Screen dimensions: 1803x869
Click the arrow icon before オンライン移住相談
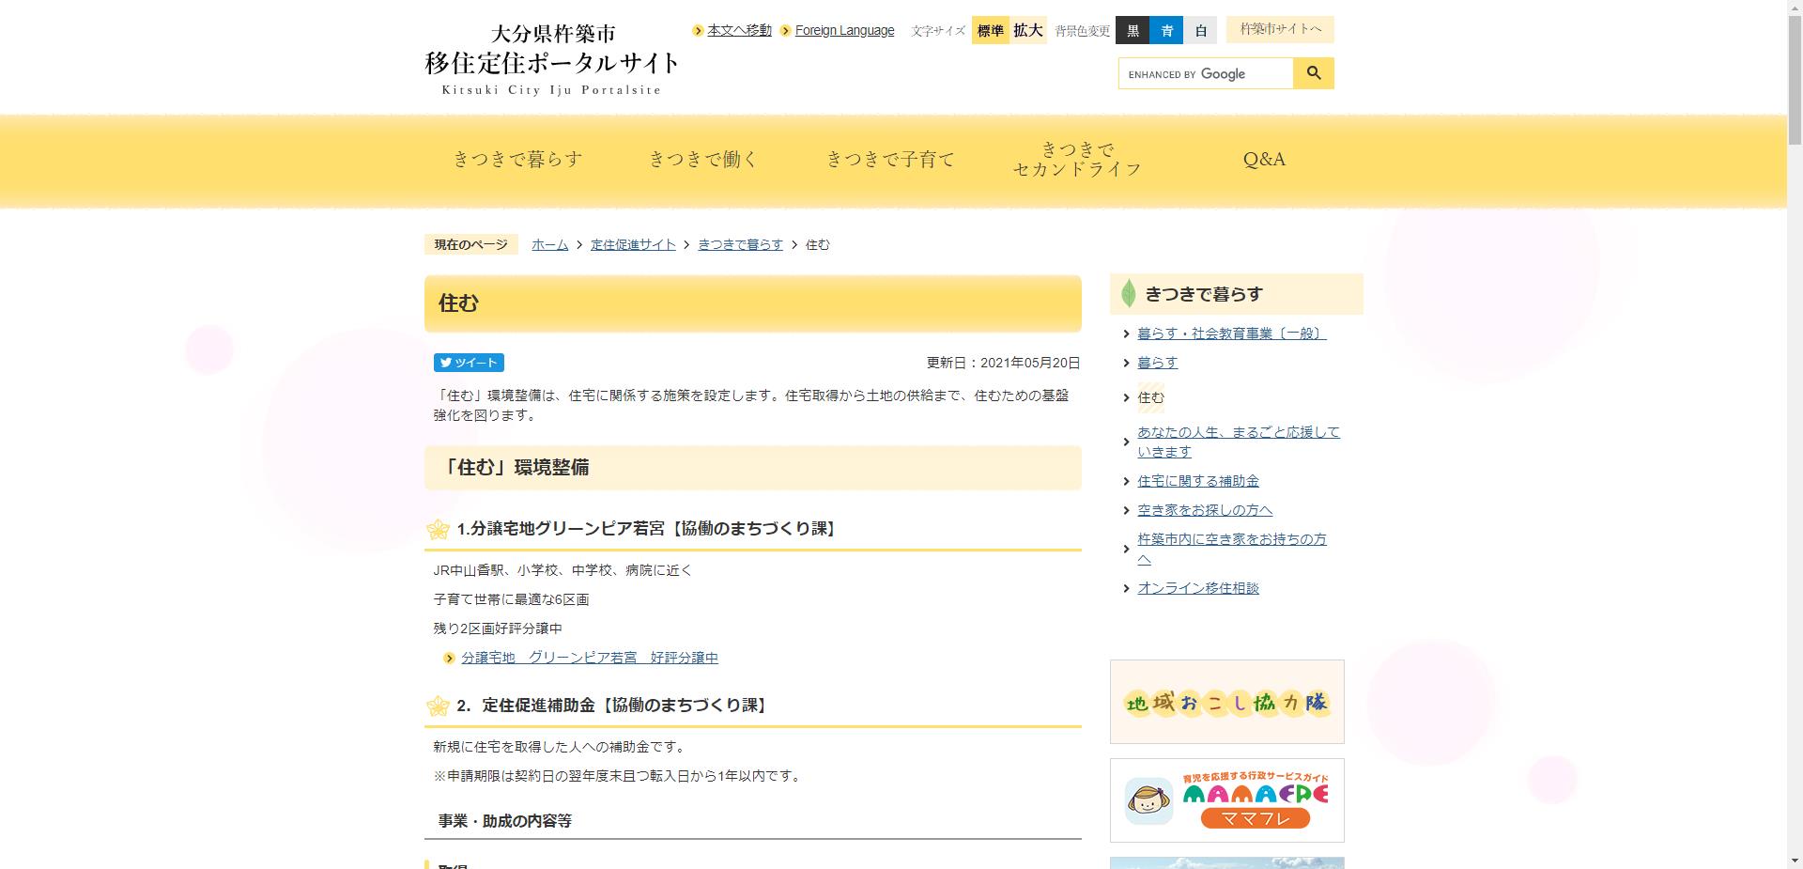1127,588
